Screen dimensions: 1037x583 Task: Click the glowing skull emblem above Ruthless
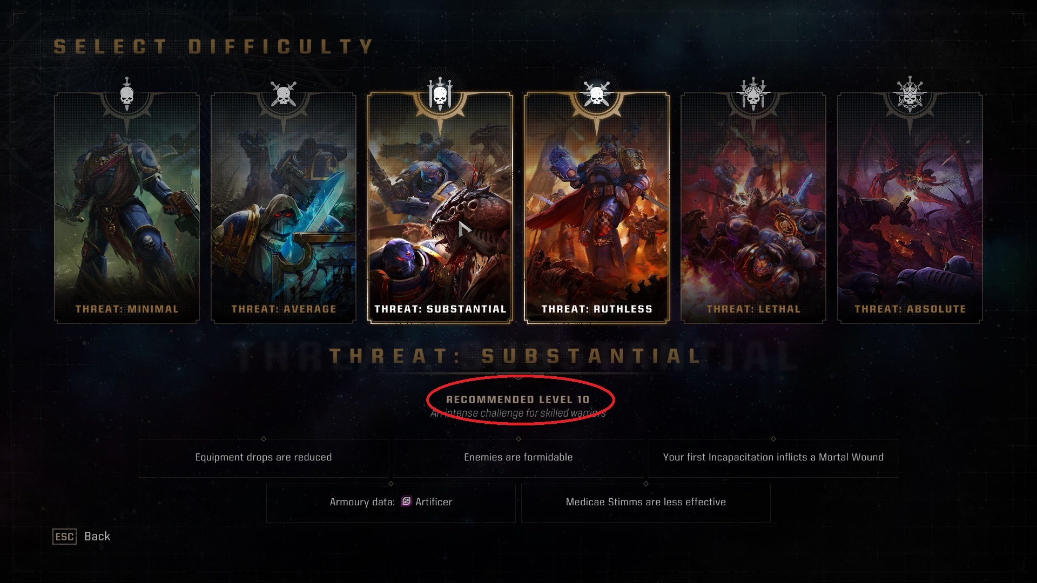tap(597, 94)
